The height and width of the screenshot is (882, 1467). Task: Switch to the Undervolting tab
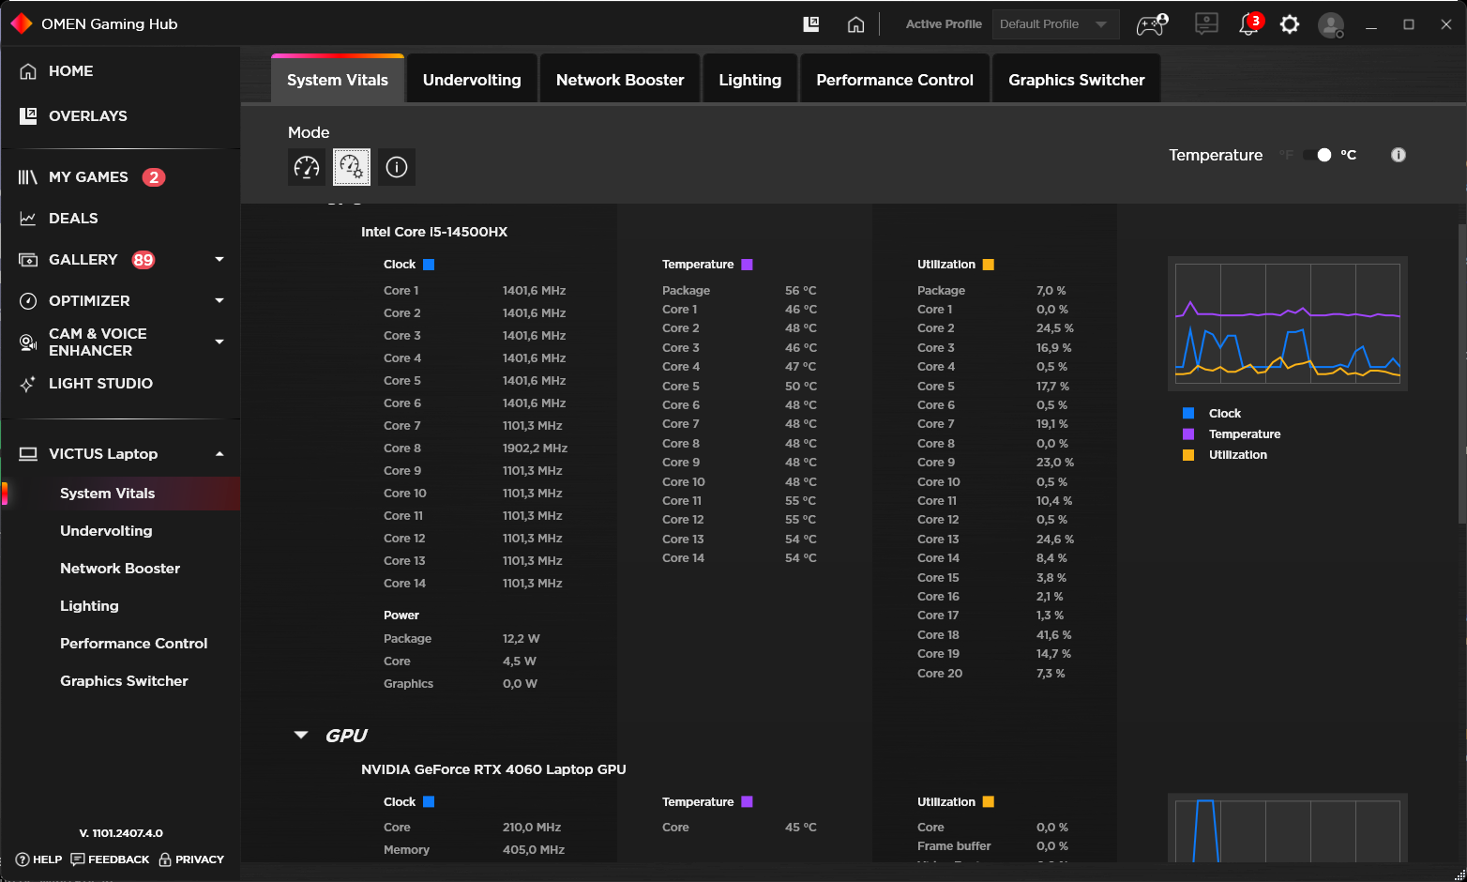click(472, 80)
